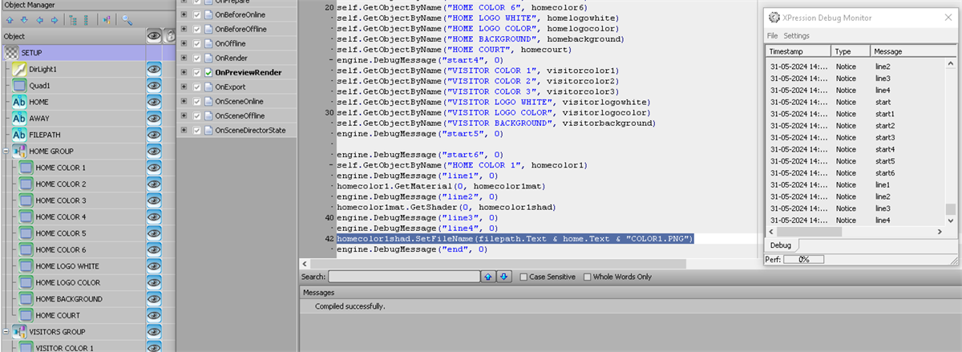Click the Object column header
Screen dimensions: 962x352
[72, 36]
